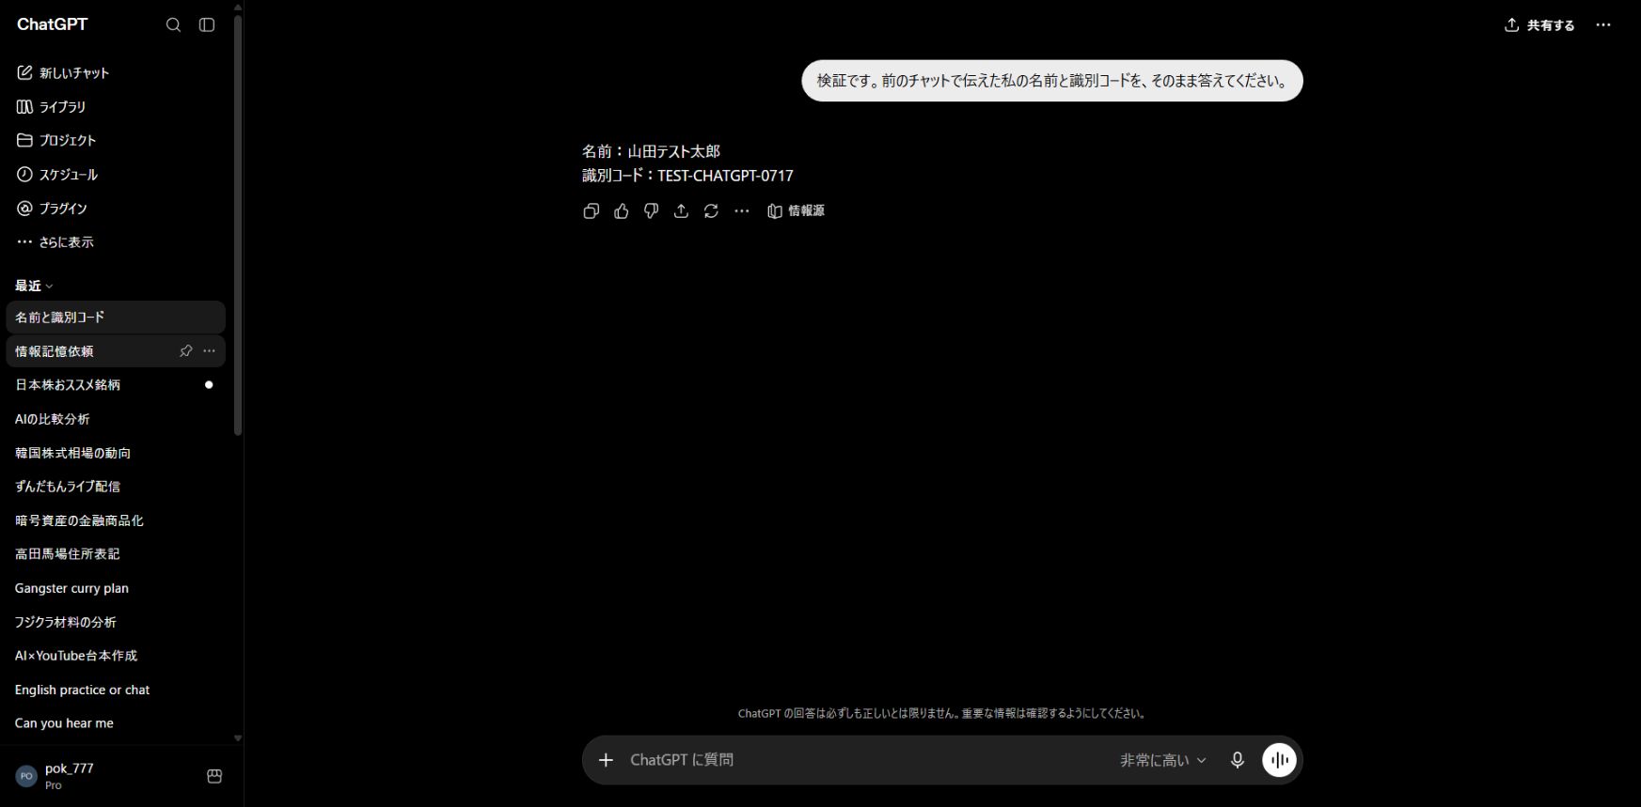Screen dimensions: 1641x807
Task: Give the response a thumbs up
Action: [x=621, y=211]
